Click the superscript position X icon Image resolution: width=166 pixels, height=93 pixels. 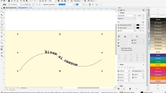119,36
